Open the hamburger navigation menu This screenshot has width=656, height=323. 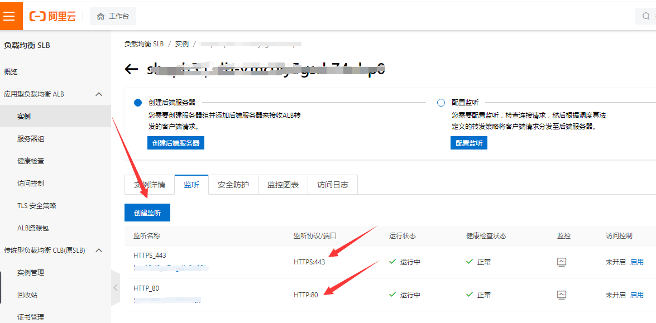9,16
